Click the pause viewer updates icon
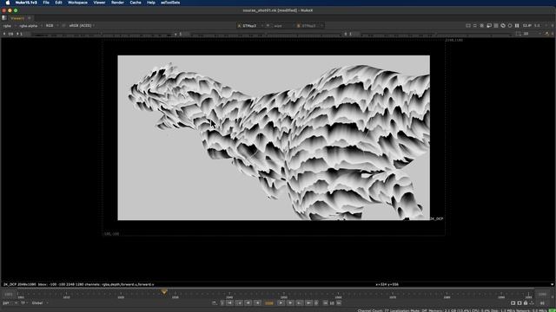Viewport: 556px width, 312px height. coord(517,26)
